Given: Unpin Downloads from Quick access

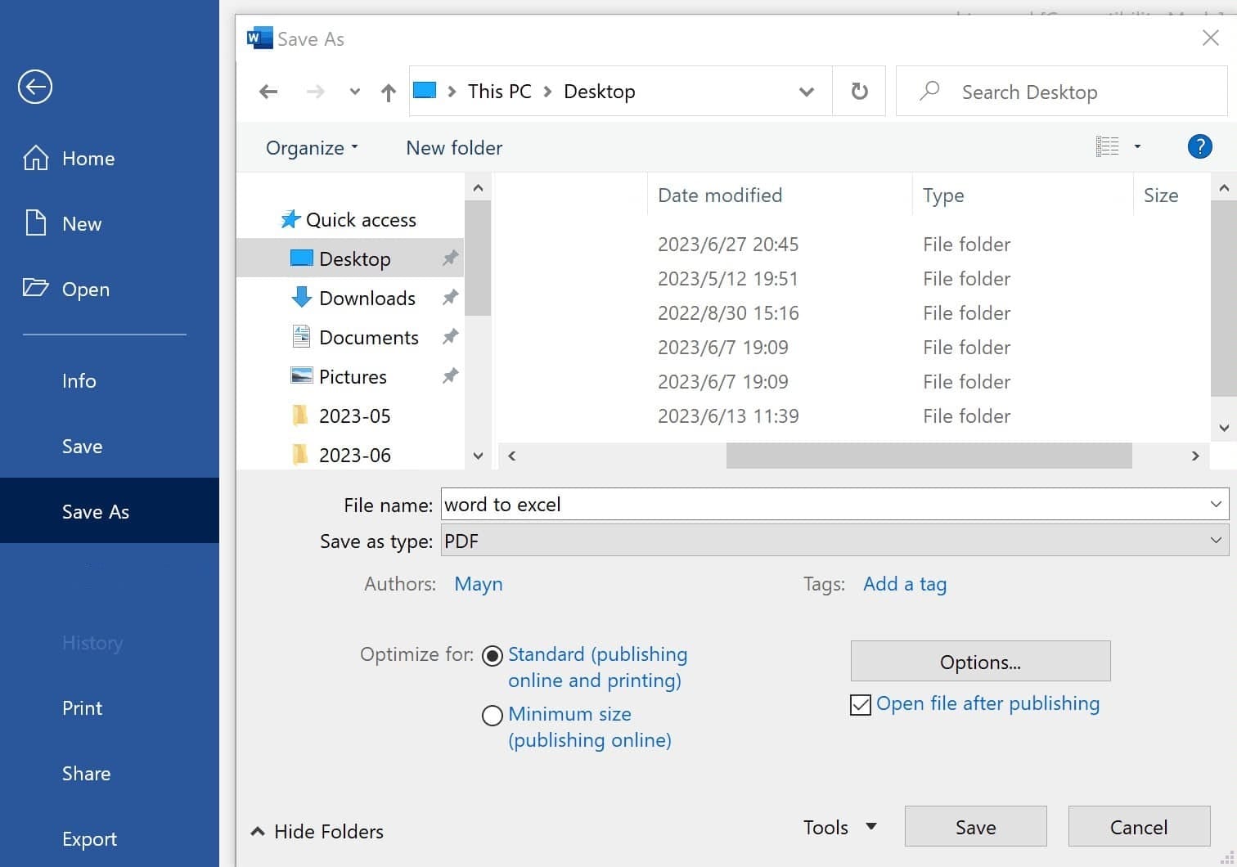Looking at the screenshot, I should tap(449, 297).
